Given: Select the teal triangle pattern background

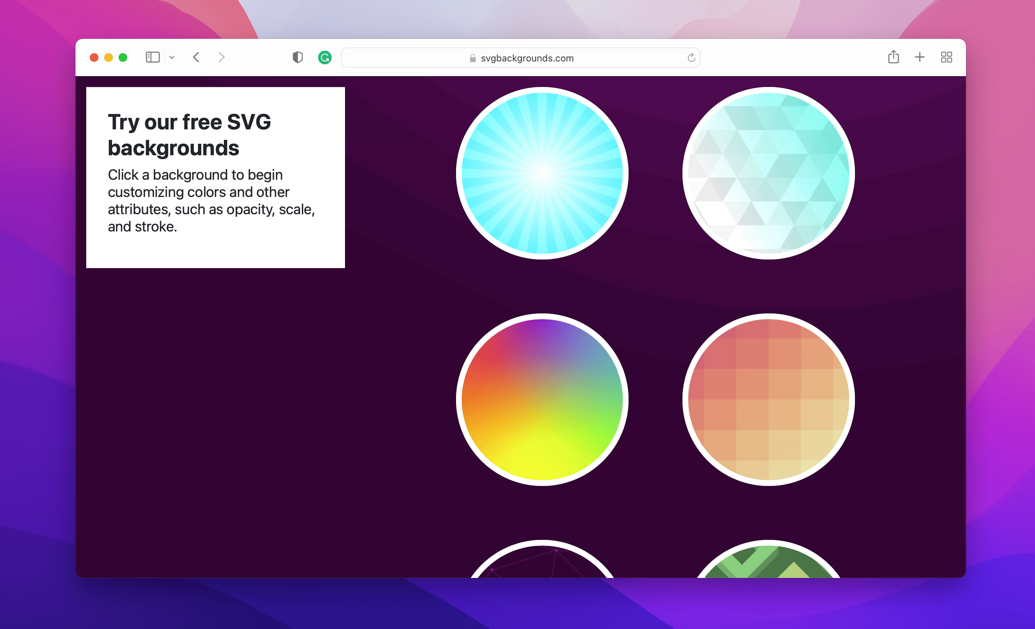Looking at the screenshot, I should (x=769, y=173).
